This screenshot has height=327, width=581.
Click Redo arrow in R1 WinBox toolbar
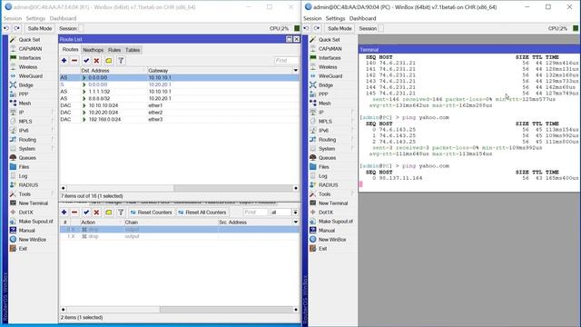point(17,28)
